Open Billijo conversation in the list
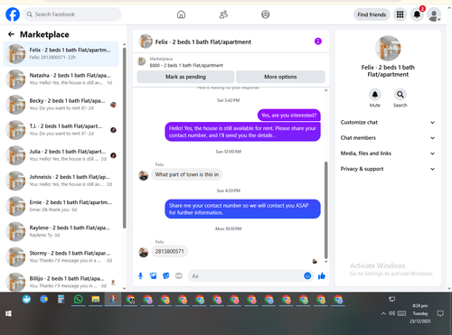This screenshot has width=452, height=335. coord(61,282)
